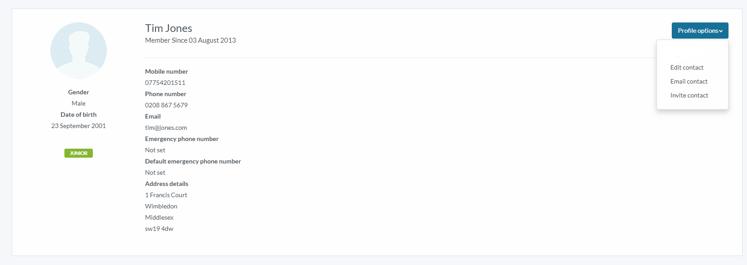Click phone number 0208 867 5679
The height and width of the screenshot is (265, 747).
coord(166,105)
